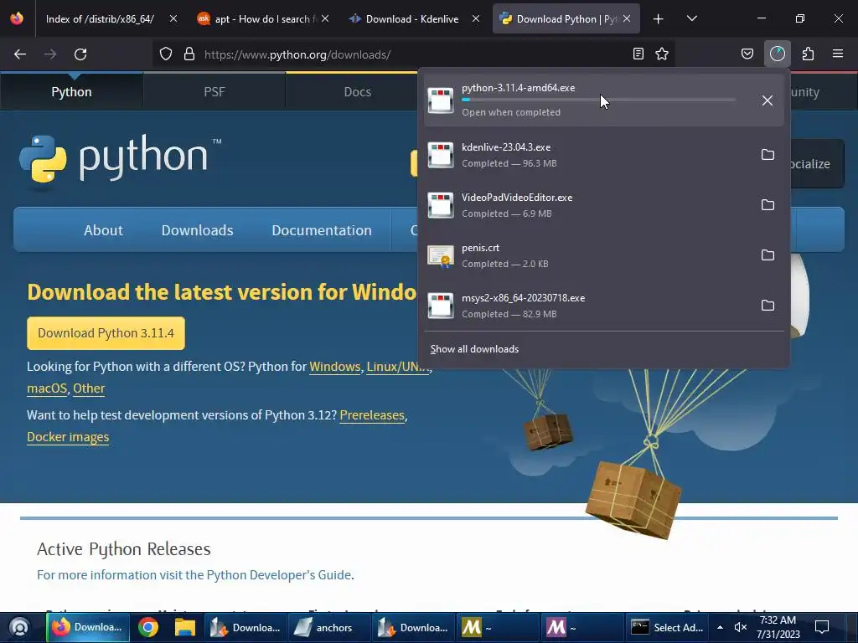The image size is (858, 643).
Task: Switch to Select Ad... console taskbar window
Action: point(667,627)
